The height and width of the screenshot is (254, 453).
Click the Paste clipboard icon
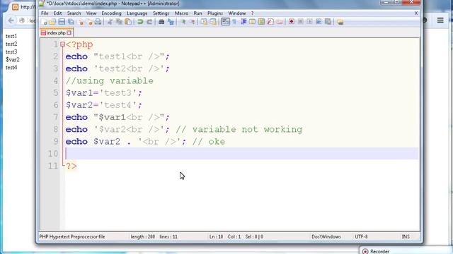pyautogui.click(x=128, y=22)
